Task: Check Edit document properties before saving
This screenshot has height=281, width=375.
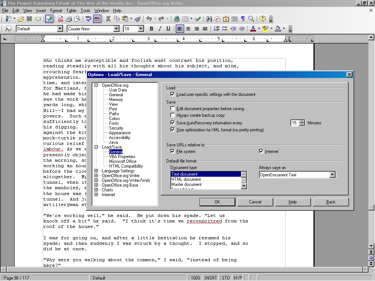Action: pos(173,109)
